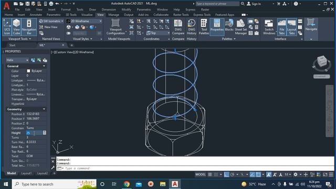Click the workspace switching gear icon
The height and width of the screenshot is (189, 336).
[296, 175]
